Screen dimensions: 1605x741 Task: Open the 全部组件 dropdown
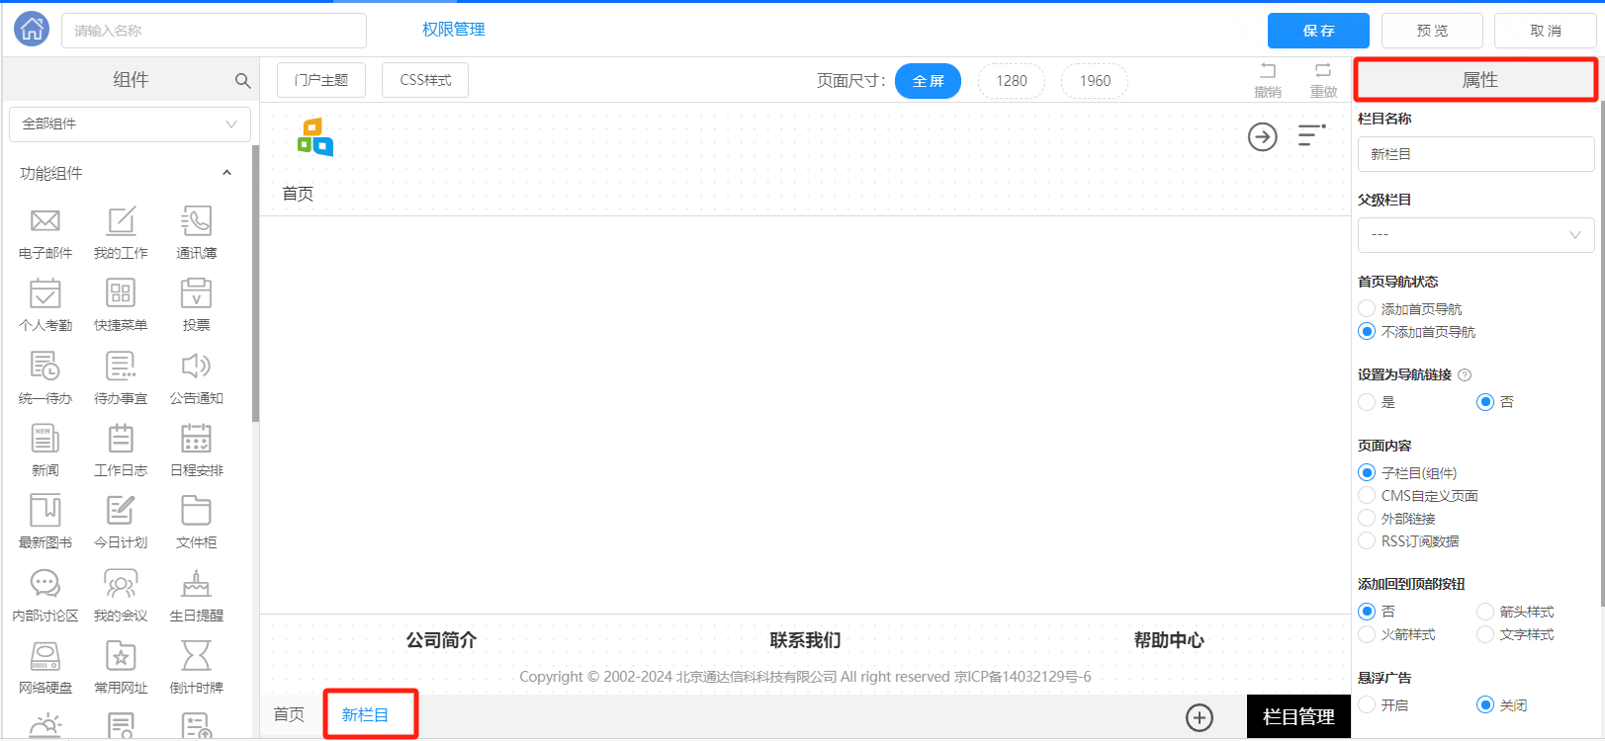(130, 124)
